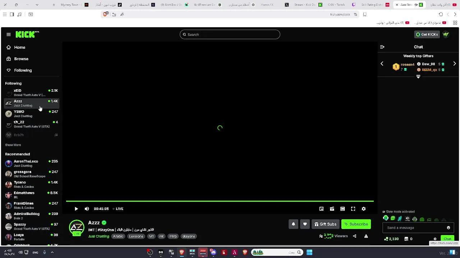
Task: Open grossgore recommended channel
Action: (32, 174)
